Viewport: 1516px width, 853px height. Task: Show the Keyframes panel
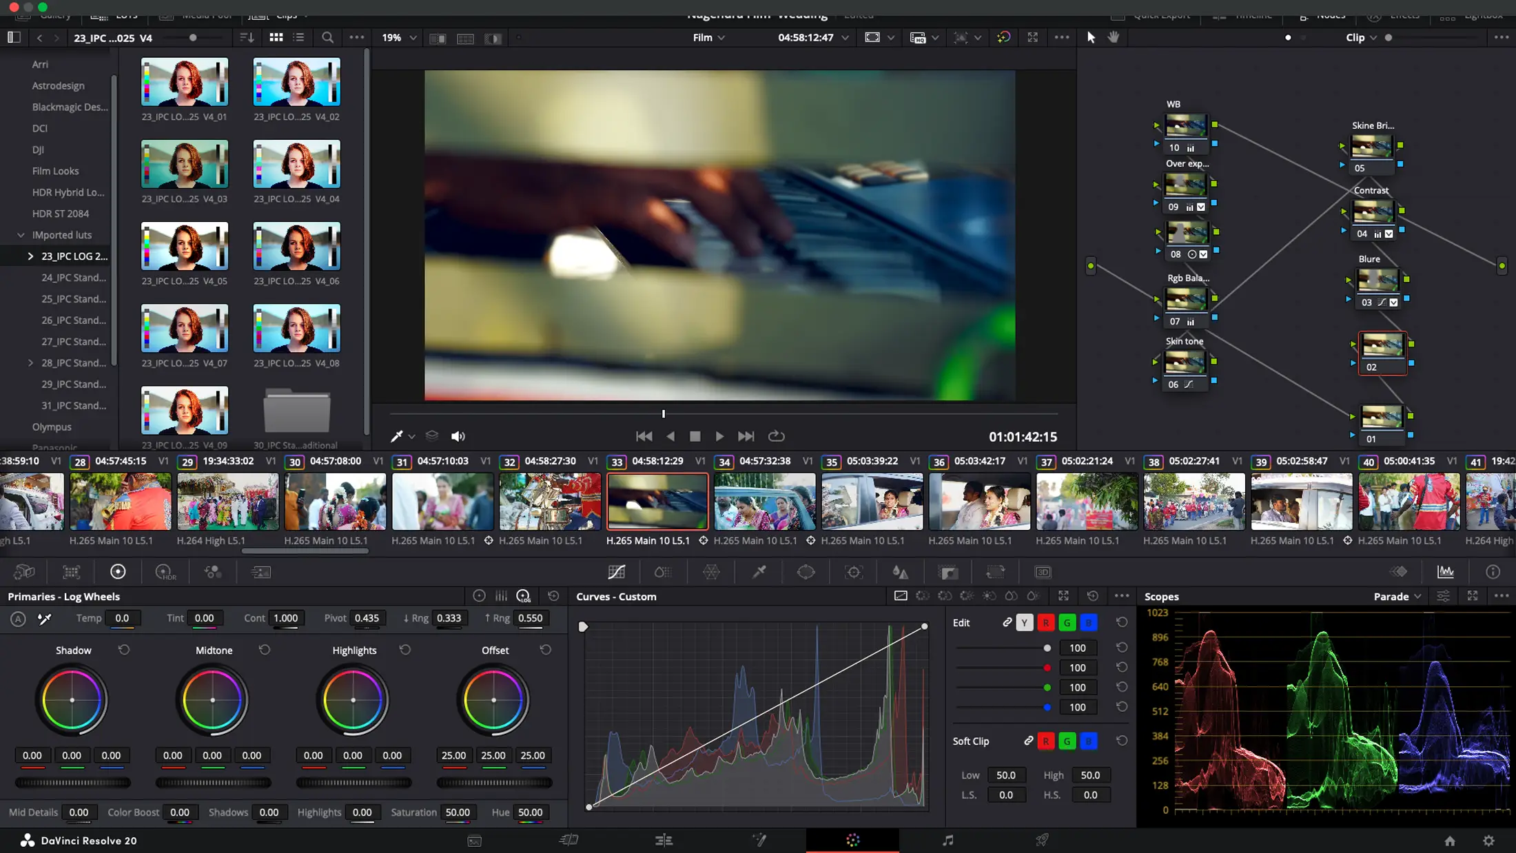pos(1399,572)
